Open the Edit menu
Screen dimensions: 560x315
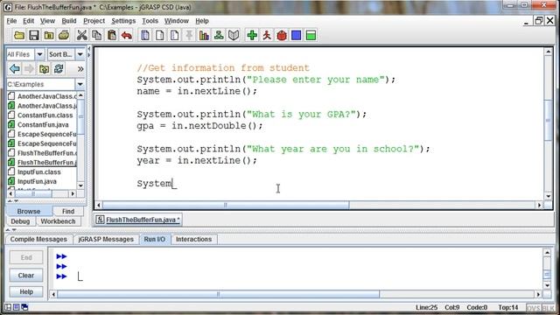[28, 21]
